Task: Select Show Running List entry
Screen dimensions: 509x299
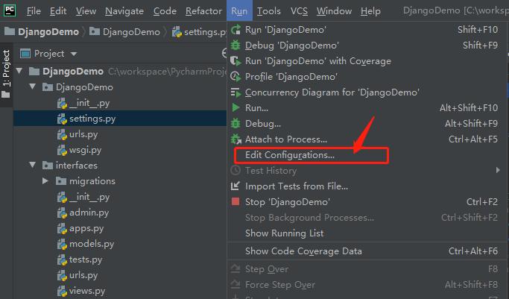Action: coord(284,233)
